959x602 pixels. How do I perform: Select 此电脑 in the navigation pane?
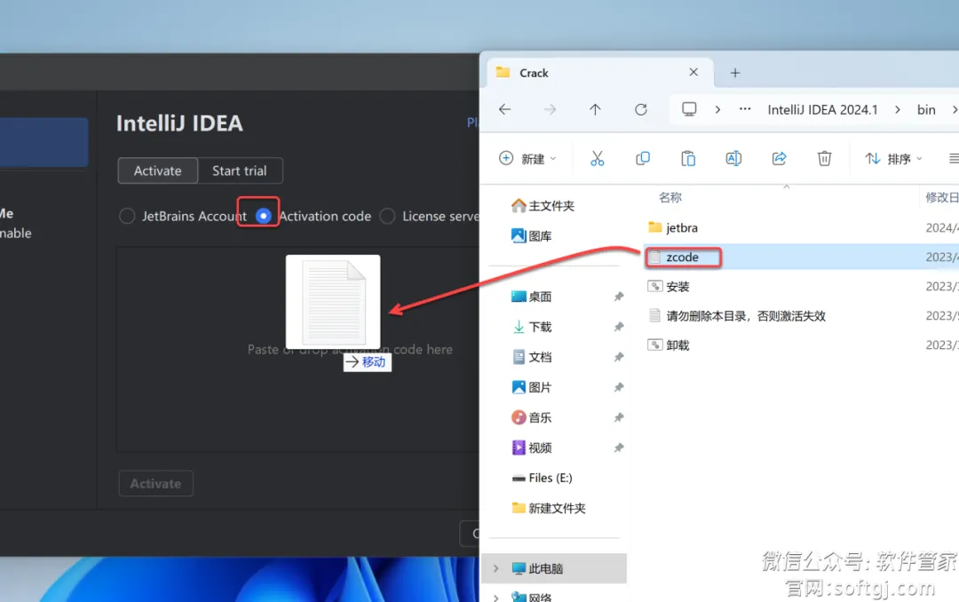(x=554, y=568)
